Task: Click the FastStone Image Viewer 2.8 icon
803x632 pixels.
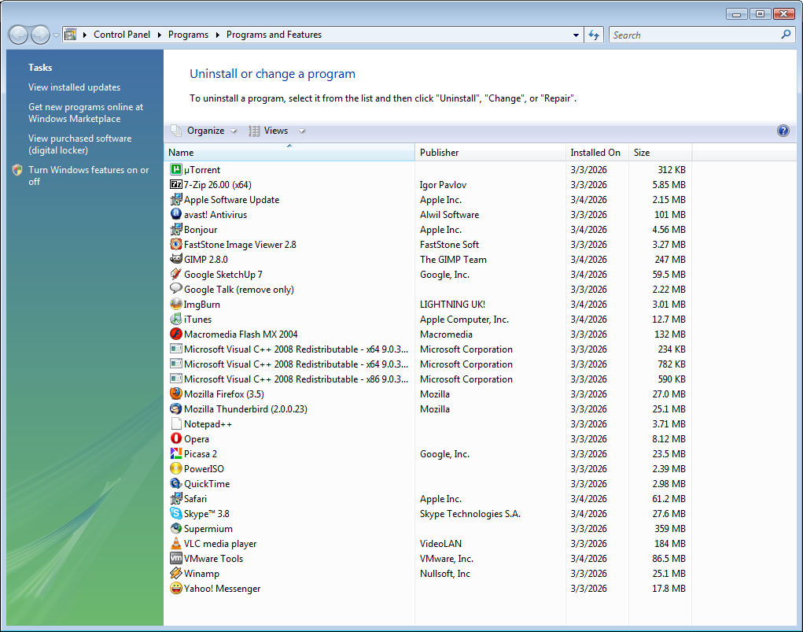Action: (175, 244)
